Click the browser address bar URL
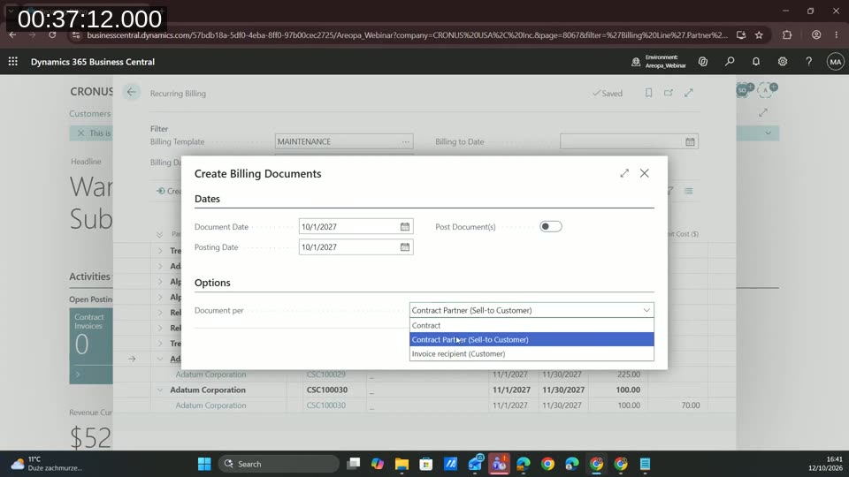This screenshot has width=849, height=477. (407, 35)
